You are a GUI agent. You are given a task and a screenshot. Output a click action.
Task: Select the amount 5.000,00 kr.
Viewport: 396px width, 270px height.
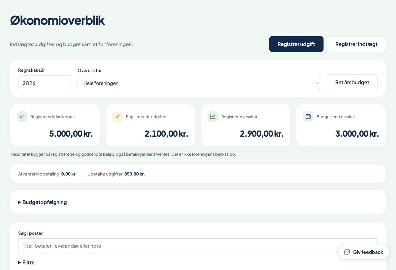(71, 134)
